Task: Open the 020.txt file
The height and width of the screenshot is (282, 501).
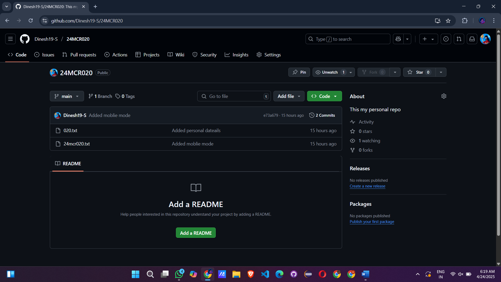Action: pyautogui.click(x=70, y=131)
